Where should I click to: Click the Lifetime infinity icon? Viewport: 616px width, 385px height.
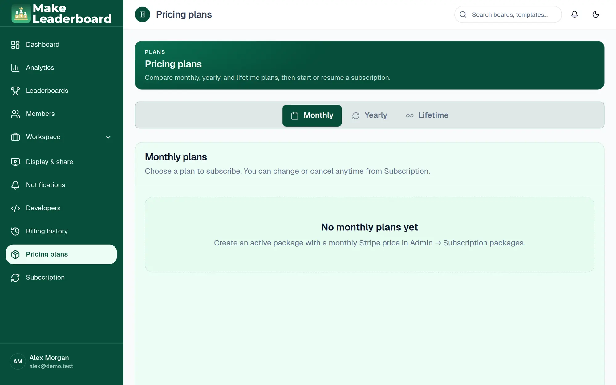tap(409, 115)
